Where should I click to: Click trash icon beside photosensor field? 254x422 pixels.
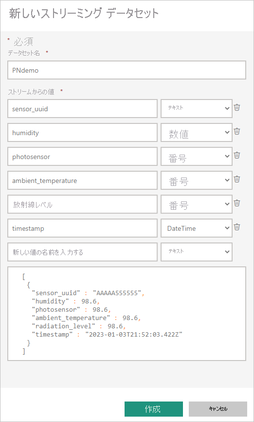[x=237, y=155]
